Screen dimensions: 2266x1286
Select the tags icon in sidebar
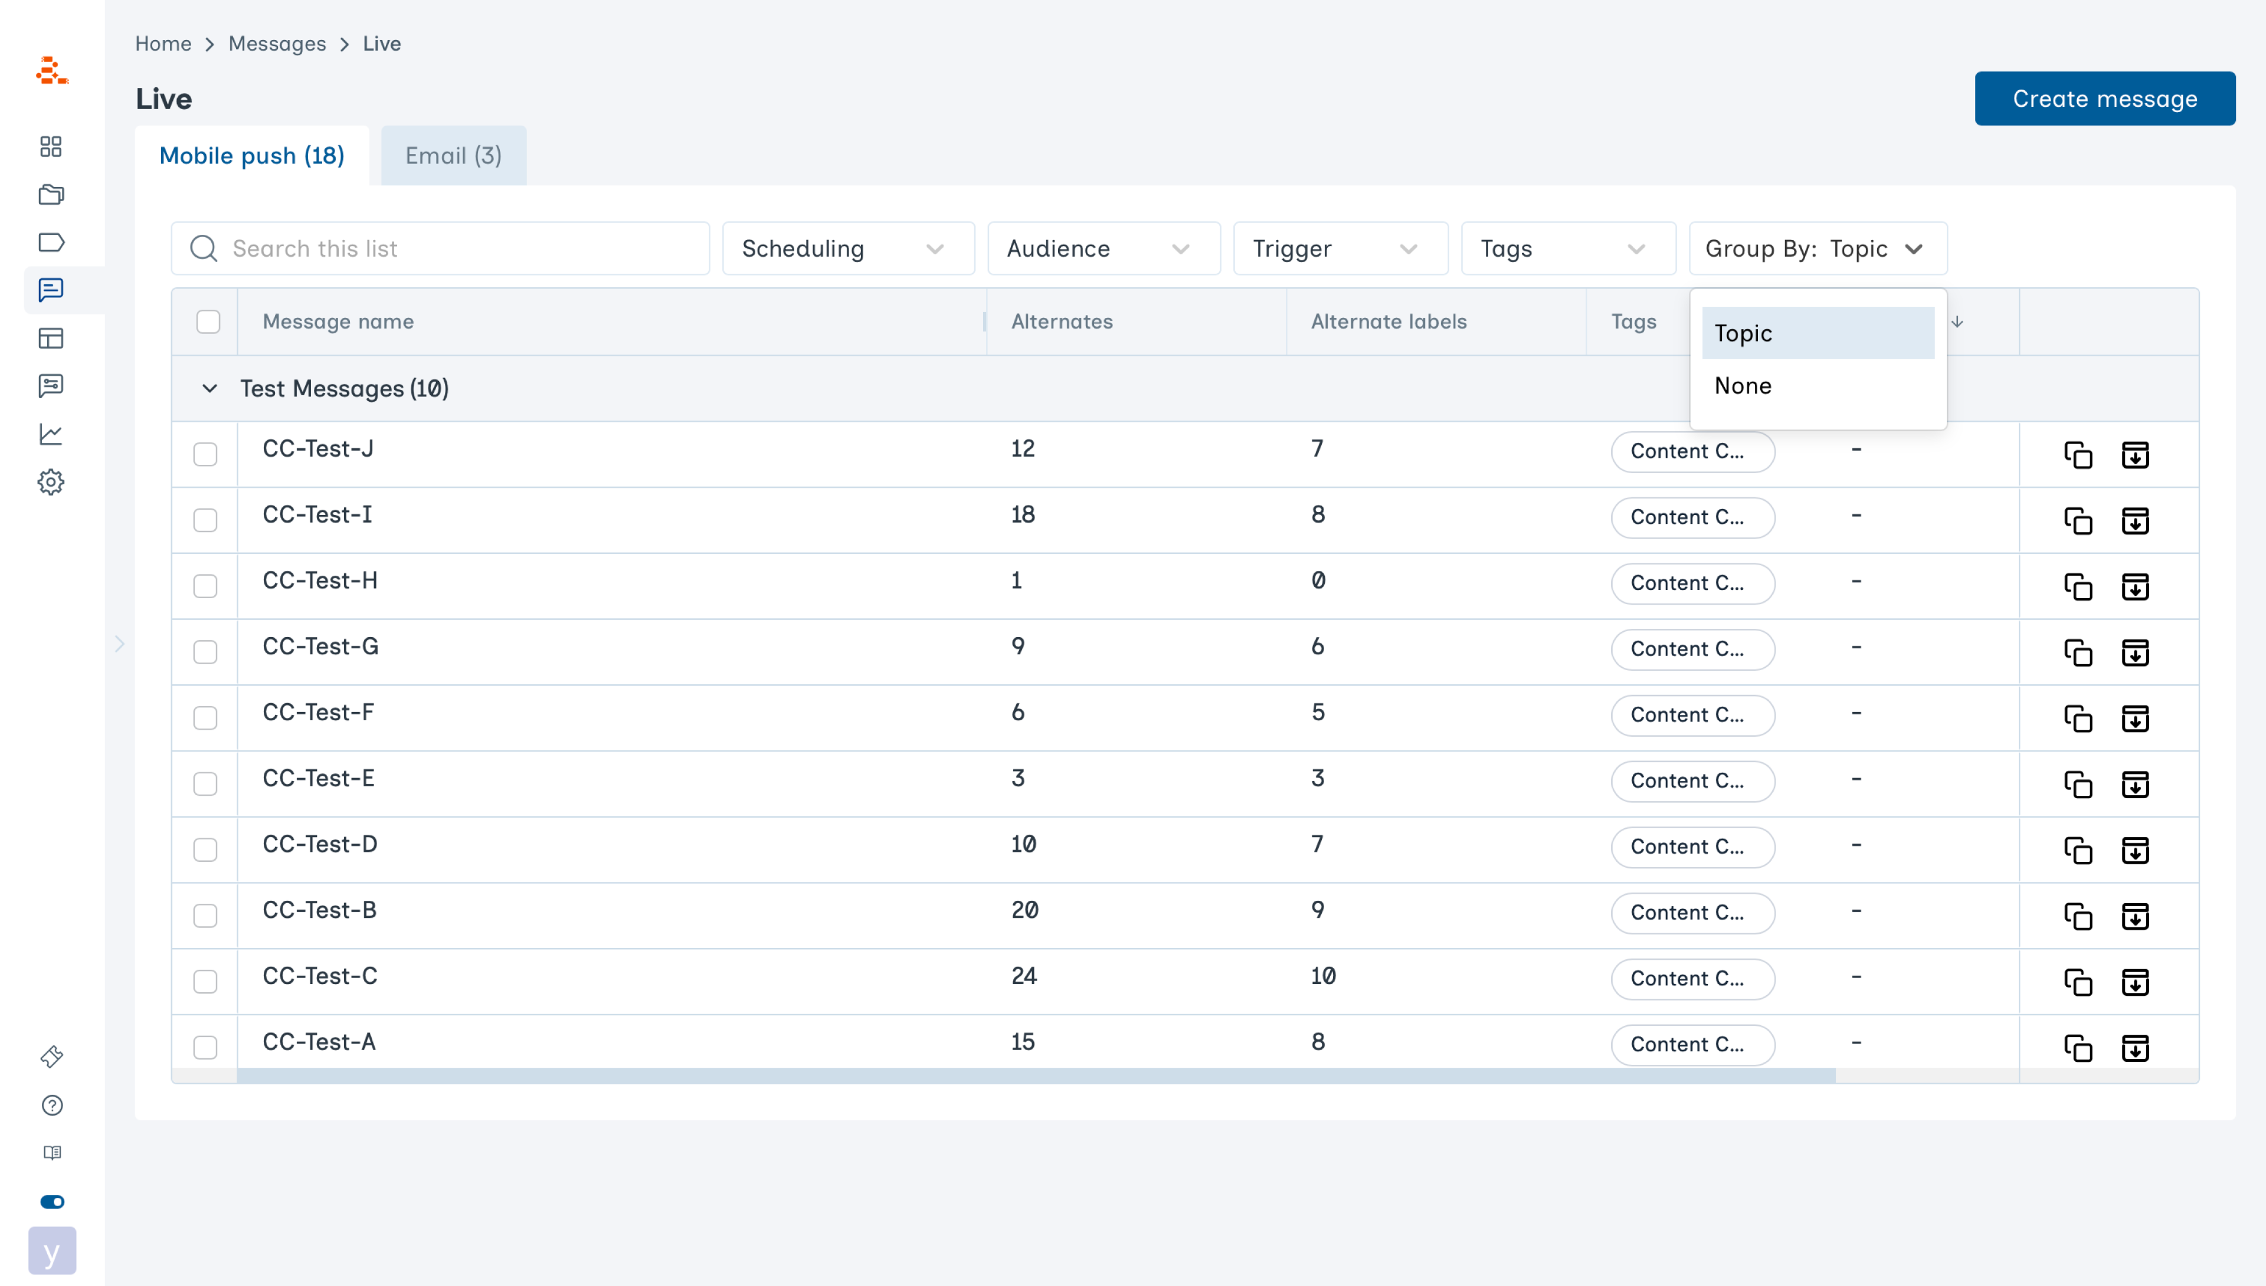tap(51, 242)
